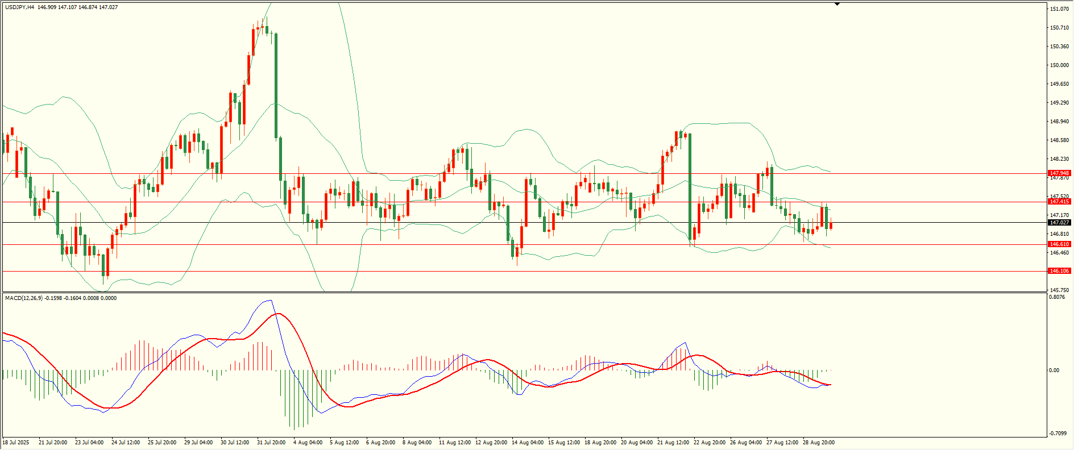Click the 151.070 price scale label
This screenshot has width=1074, height=450.
click(1059, 9)
